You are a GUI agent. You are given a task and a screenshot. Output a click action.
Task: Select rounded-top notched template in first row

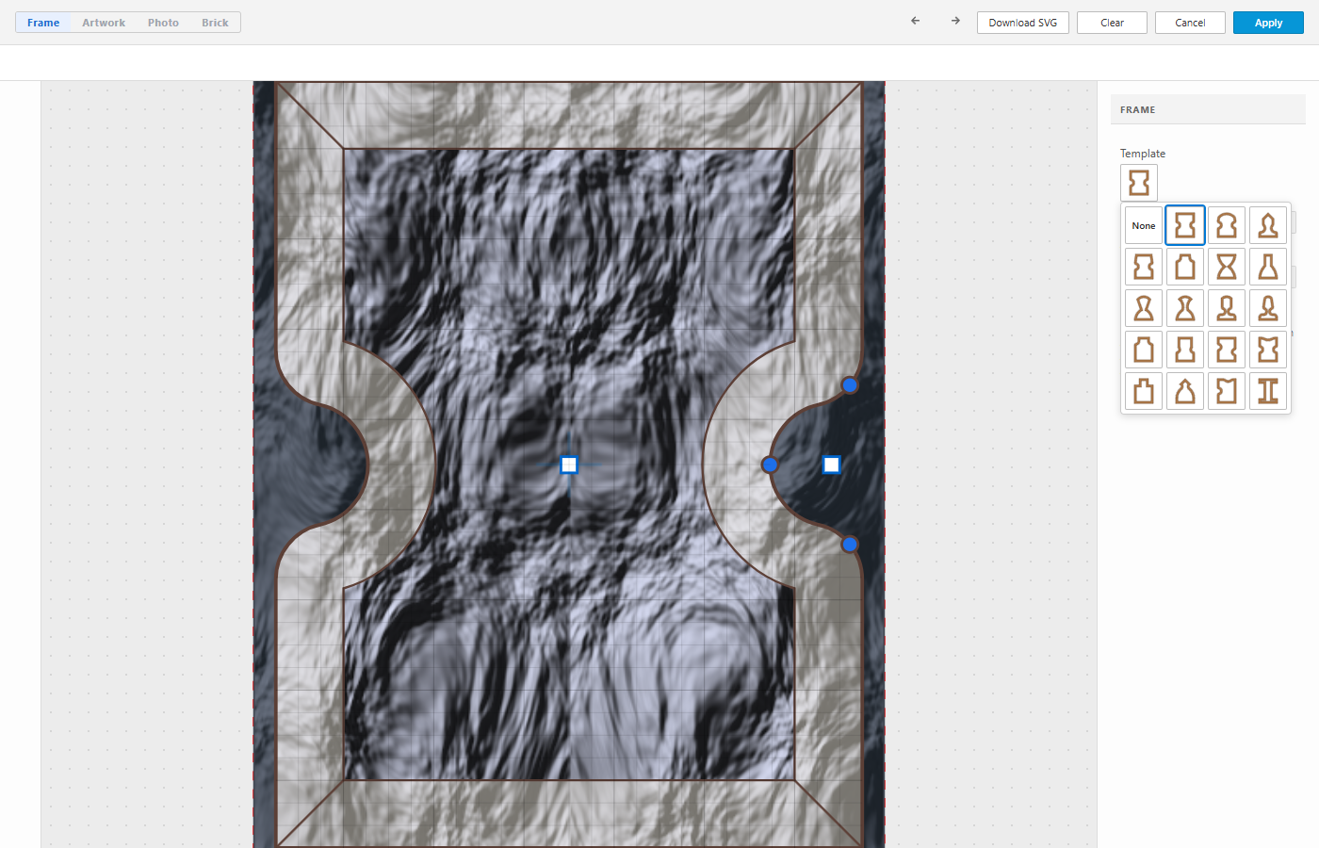point(1227,225)
